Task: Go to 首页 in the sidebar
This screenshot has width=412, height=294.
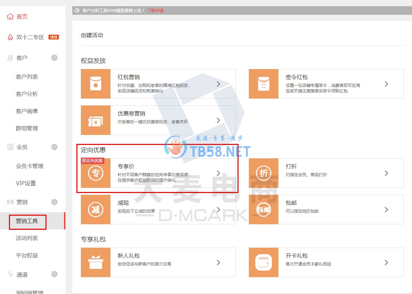Action: [x=22, y=16]
